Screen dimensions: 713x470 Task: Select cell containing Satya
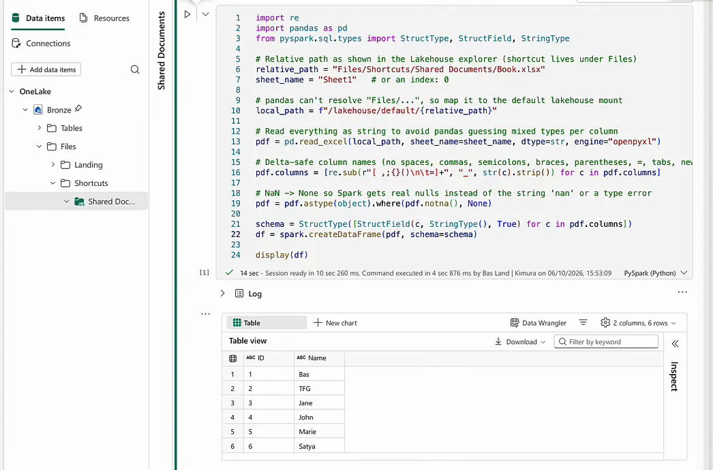[319, 446]
